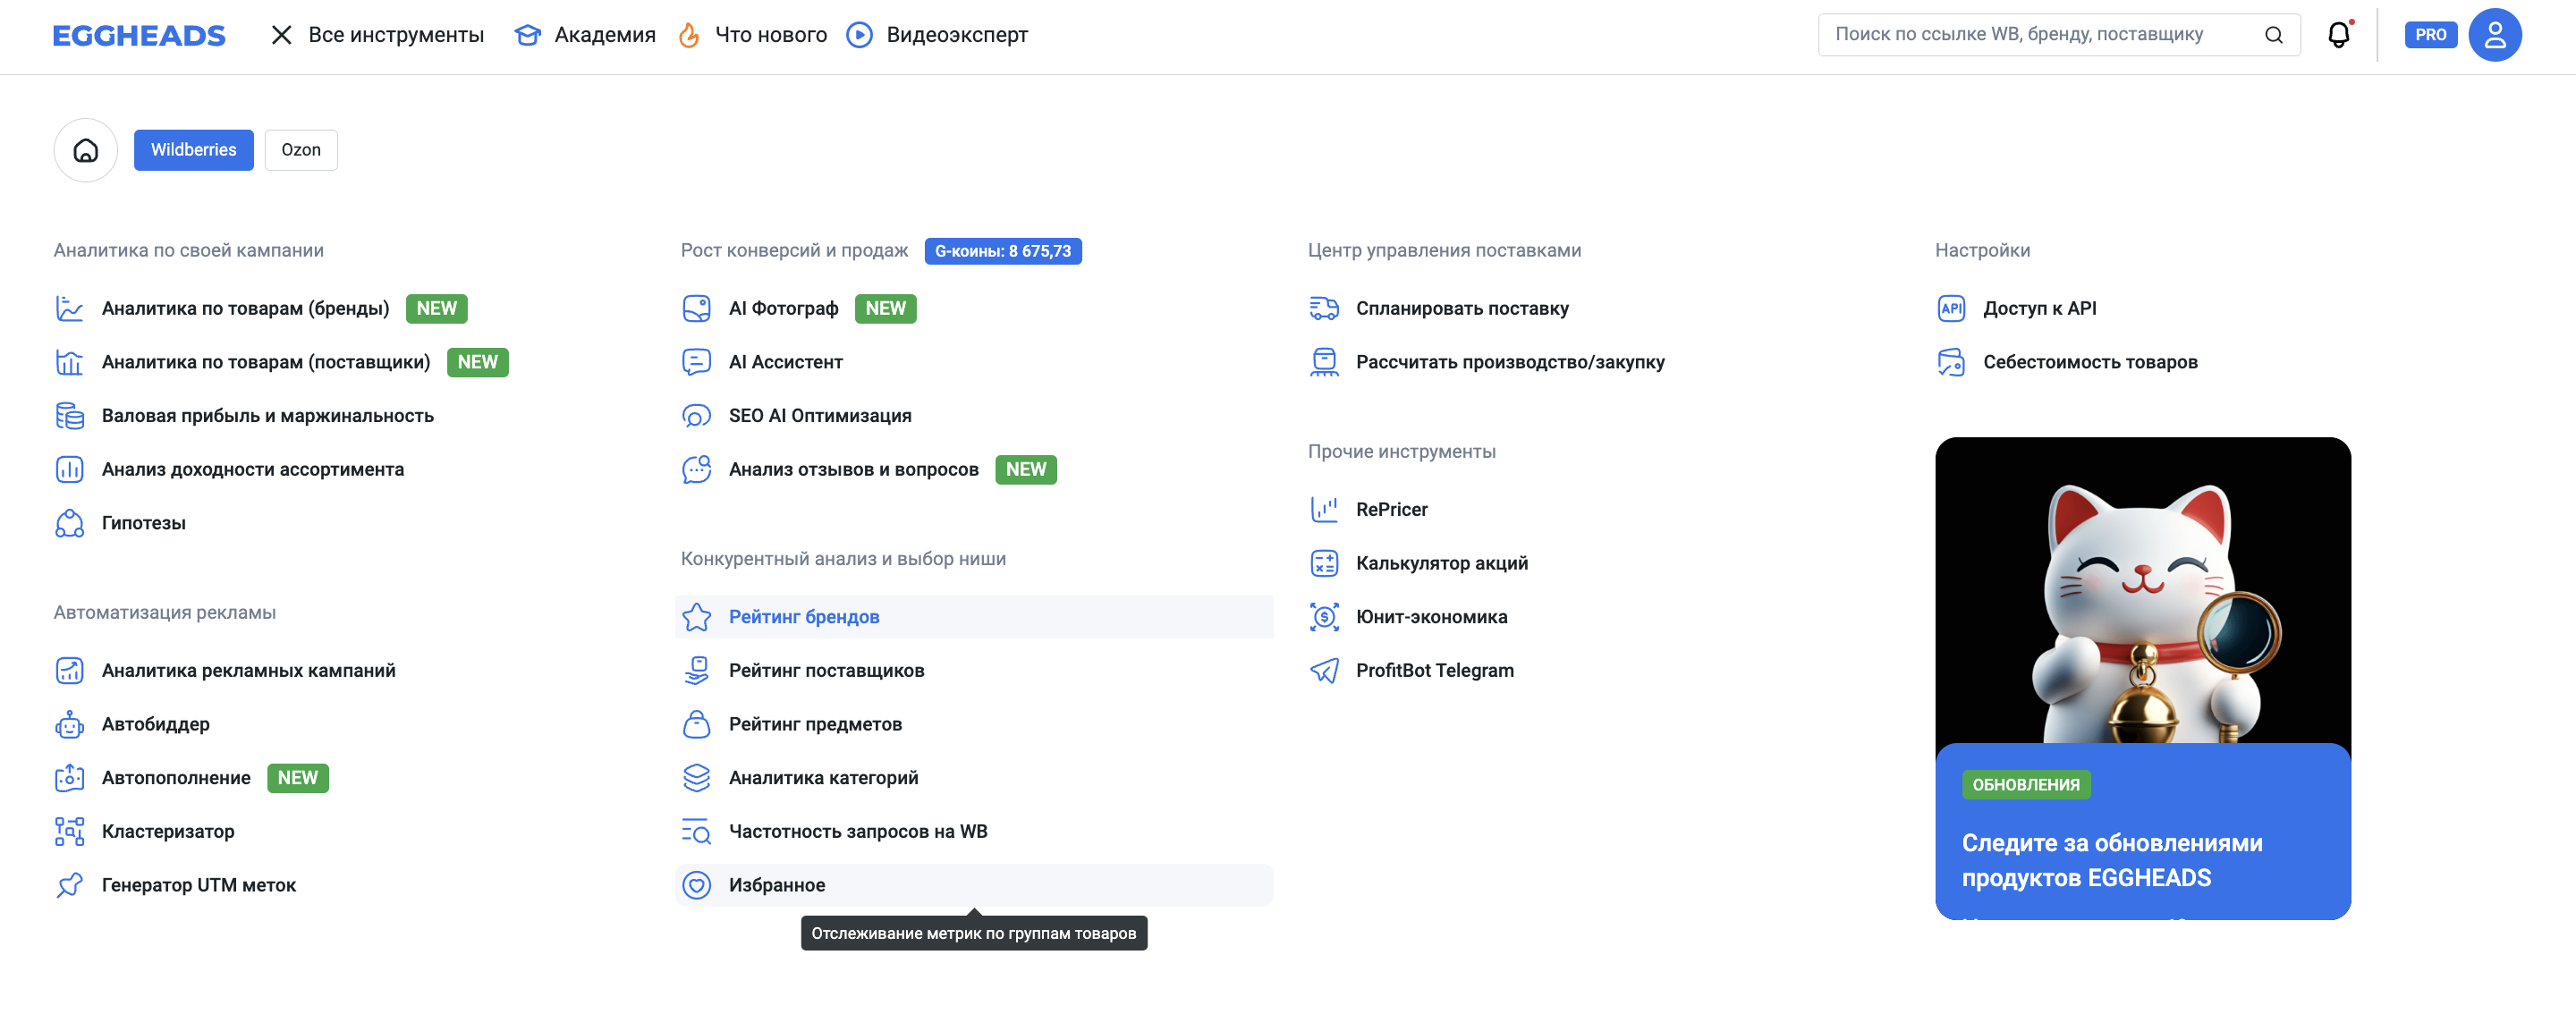Select the Wildberries tab

(194, 150)
